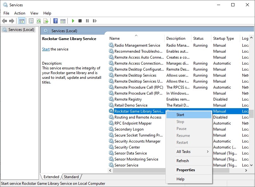Select Recommended Troubleshooting service row

[178, 51]
